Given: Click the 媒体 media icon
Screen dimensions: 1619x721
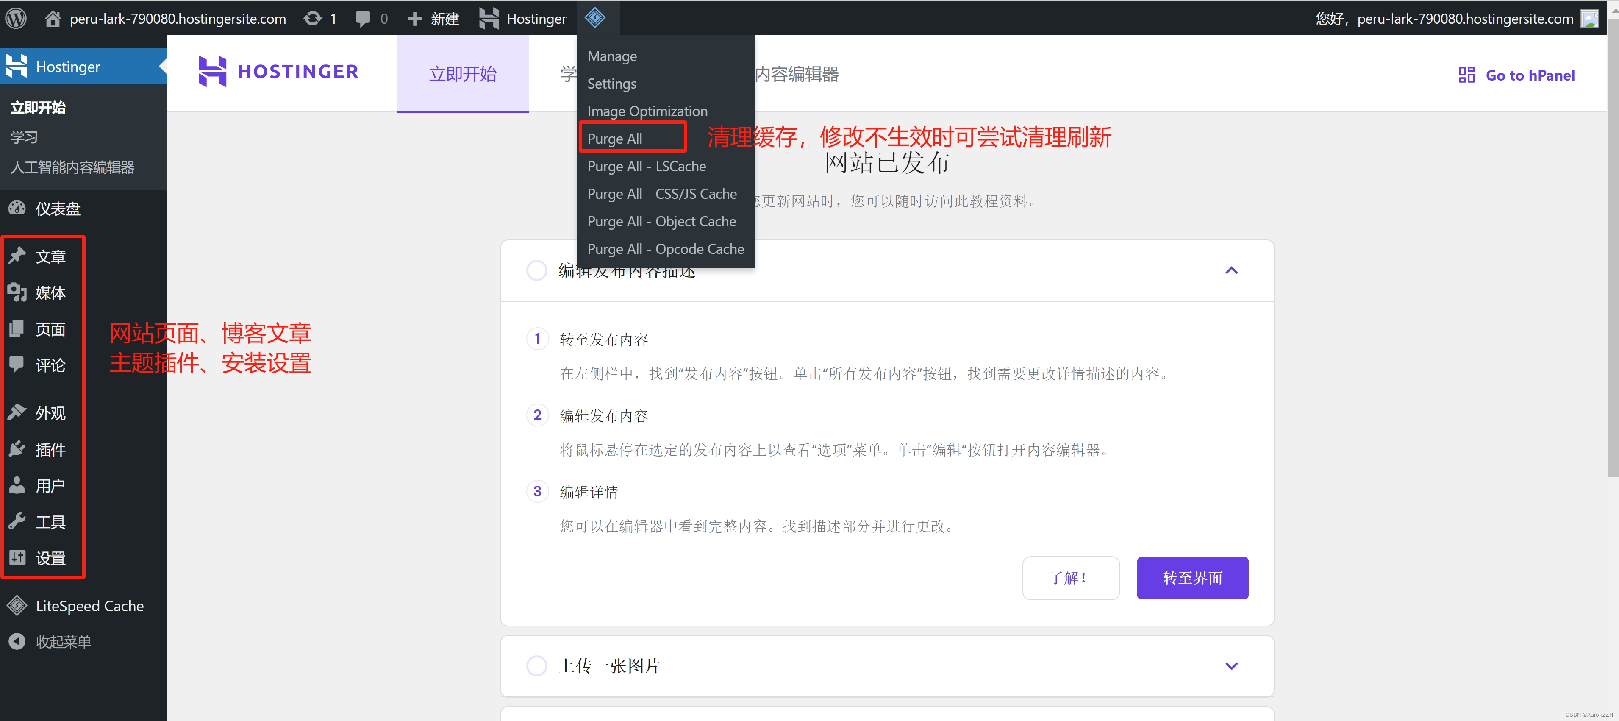Looking at the screenshot, I should coord(17,292).
